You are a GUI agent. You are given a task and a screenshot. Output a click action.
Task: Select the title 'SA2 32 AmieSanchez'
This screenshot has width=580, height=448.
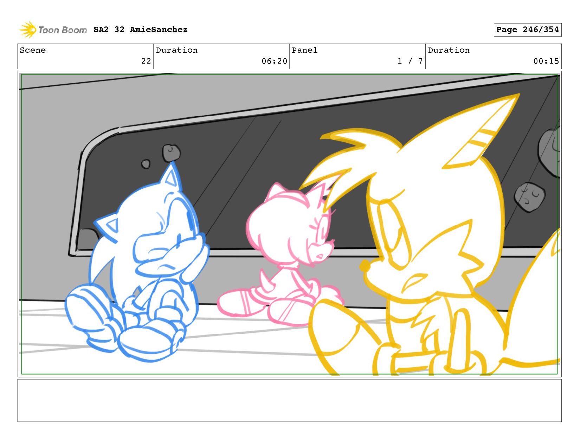click(x=141, y=30)
